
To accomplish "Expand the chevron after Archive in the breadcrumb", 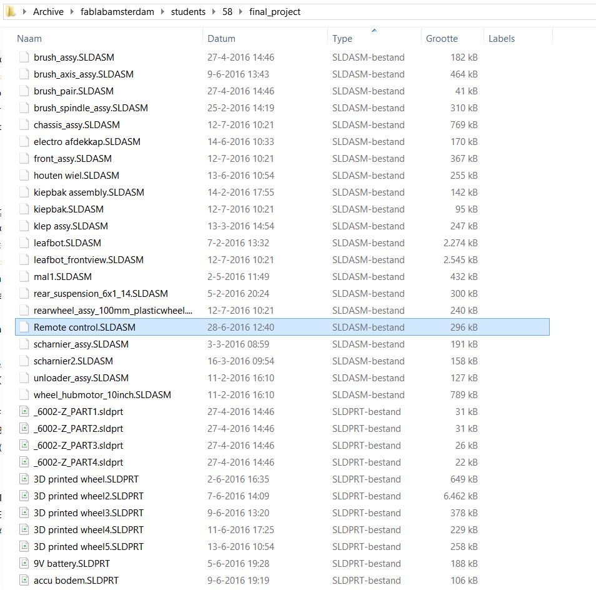I will click(x=72, y=12).
